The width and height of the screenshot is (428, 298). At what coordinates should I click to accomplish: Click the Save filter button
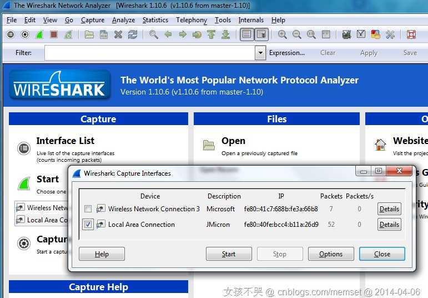pyautogui.click(x=410, y=53)
